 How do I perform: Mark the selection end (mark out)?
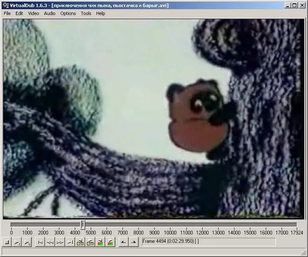tap(134, 242)
